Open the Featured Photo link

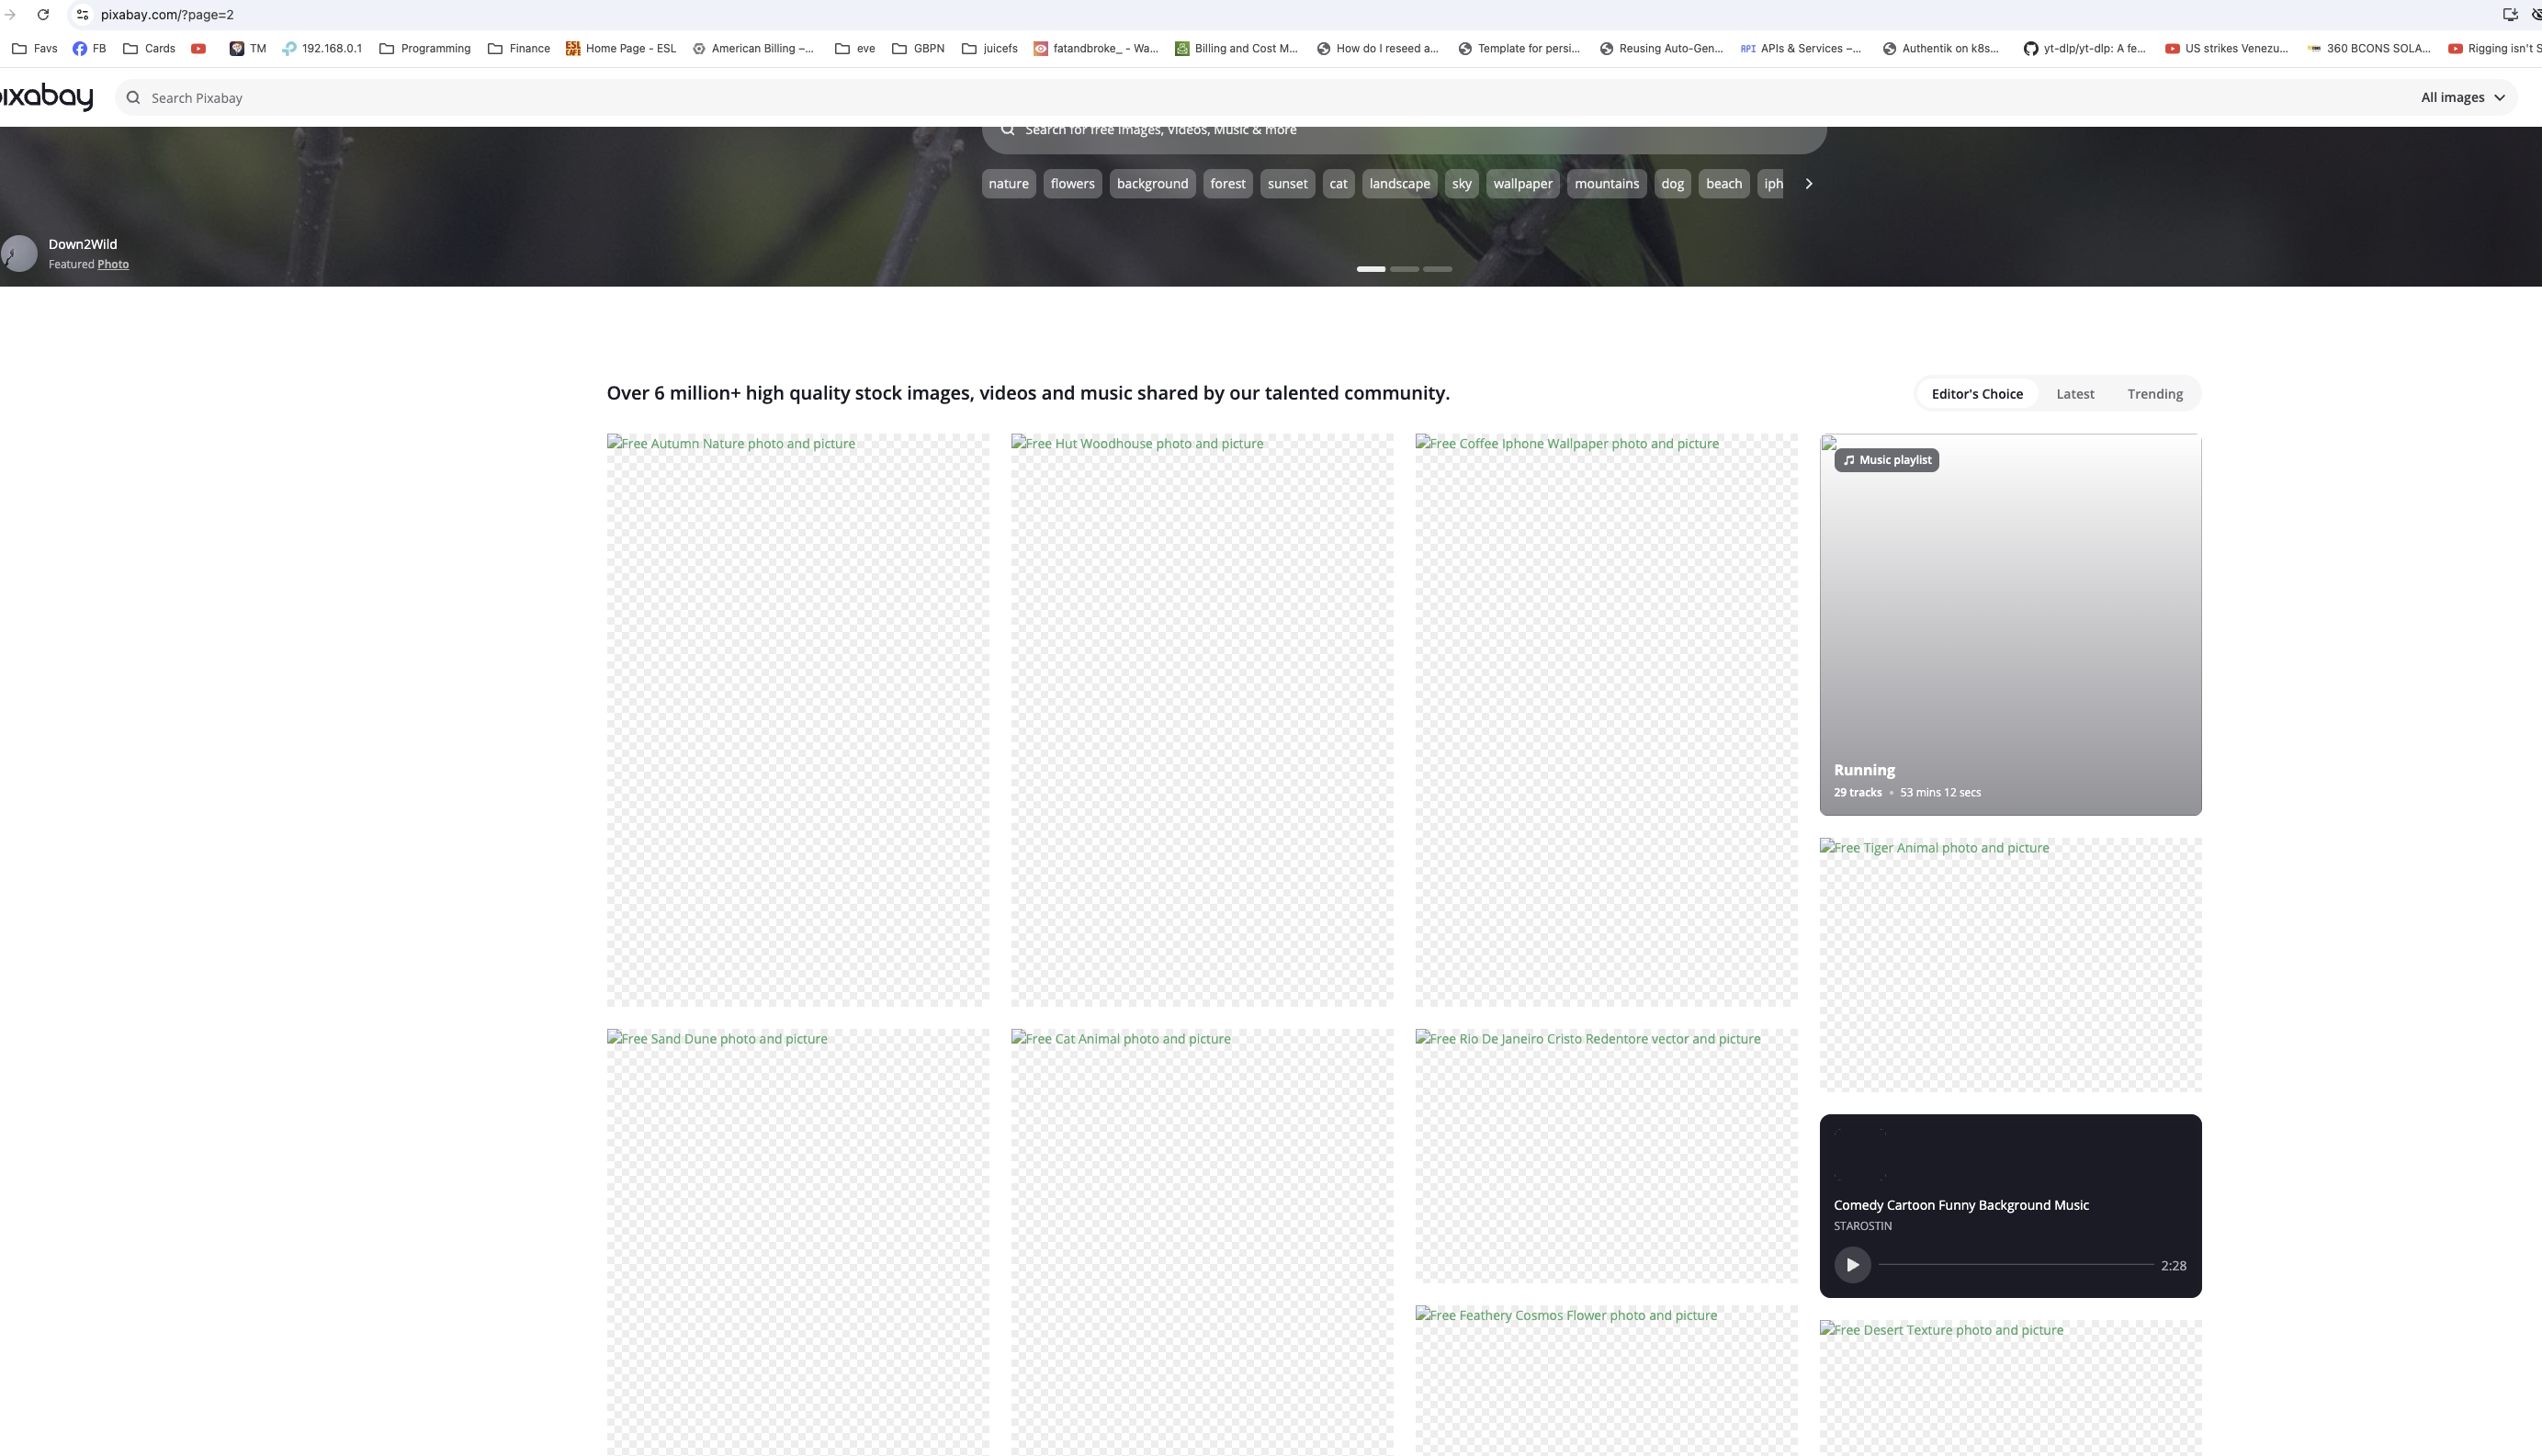(113, 264)
